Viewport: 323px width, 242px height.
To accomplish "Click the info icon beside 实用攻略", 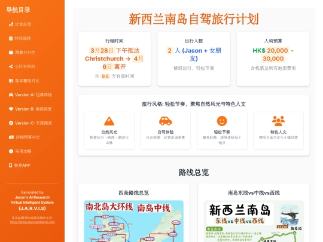I will pyautogui.click(x=11, y=151).
